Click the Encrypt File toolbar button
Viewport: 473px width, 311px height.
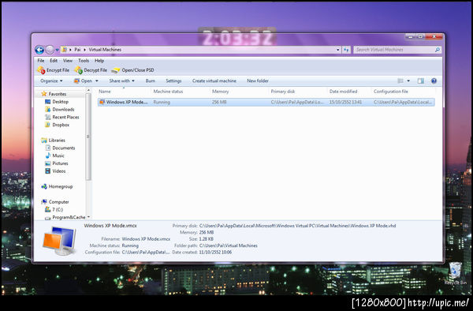[x=53, y=70]
